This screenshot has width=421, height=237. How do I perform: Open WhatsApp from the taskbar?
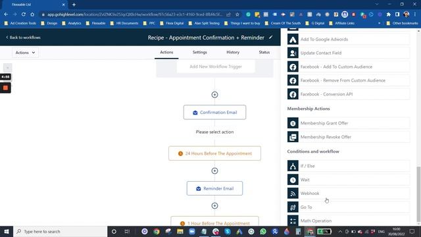[263, 231]
